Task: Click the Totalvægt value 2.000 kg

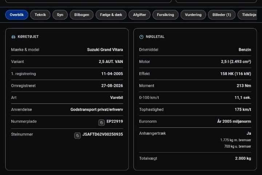Action: pyautogui.click(x=243, y=159)
